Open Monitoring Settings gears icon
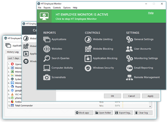The height and width of the screenshot is (122, 167). (x=129, y=58)
